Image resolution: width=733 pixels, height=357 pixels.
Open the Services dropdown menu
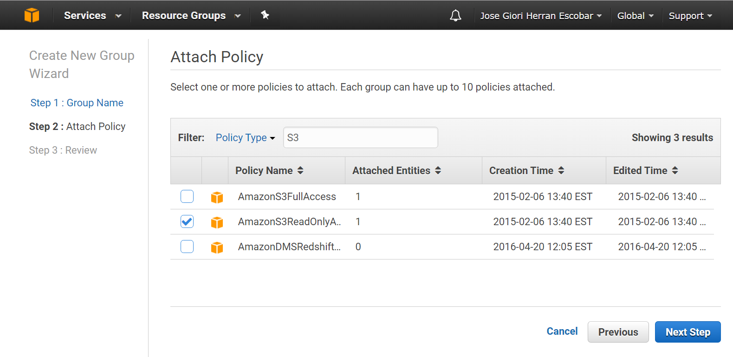coord(92,15)
